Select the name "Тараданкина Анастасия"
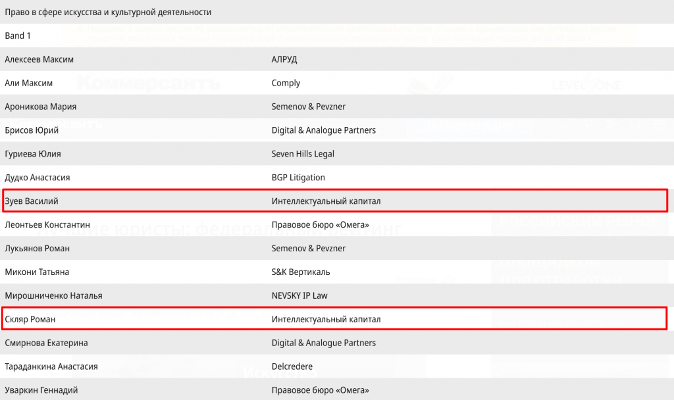The width and height of the screenshot is (674, 400). point(51,366)
